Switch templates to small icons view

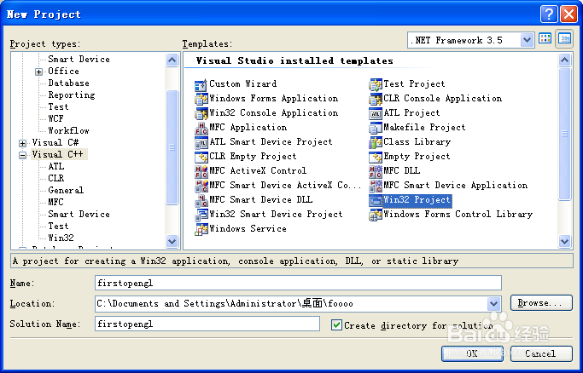tap(564, 38)
